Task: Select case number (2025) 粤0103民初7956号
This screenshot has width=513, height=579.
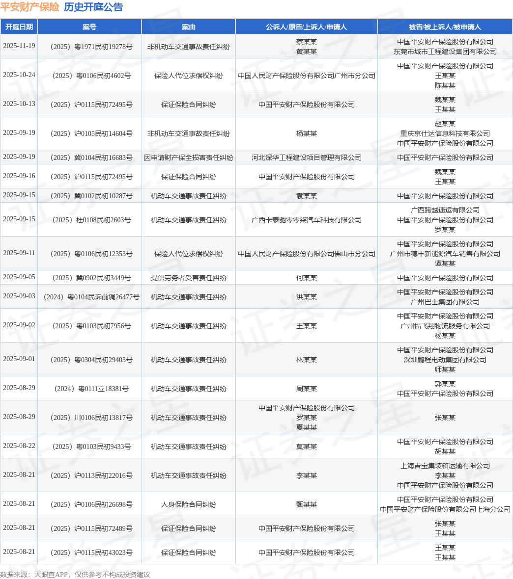Action: pyautogui.click(x=89, y=326)
